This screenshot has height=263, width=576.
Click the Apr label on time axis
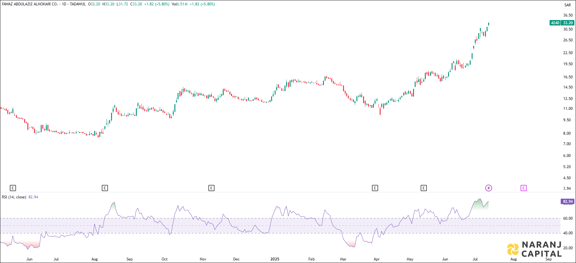pos(376,259)
